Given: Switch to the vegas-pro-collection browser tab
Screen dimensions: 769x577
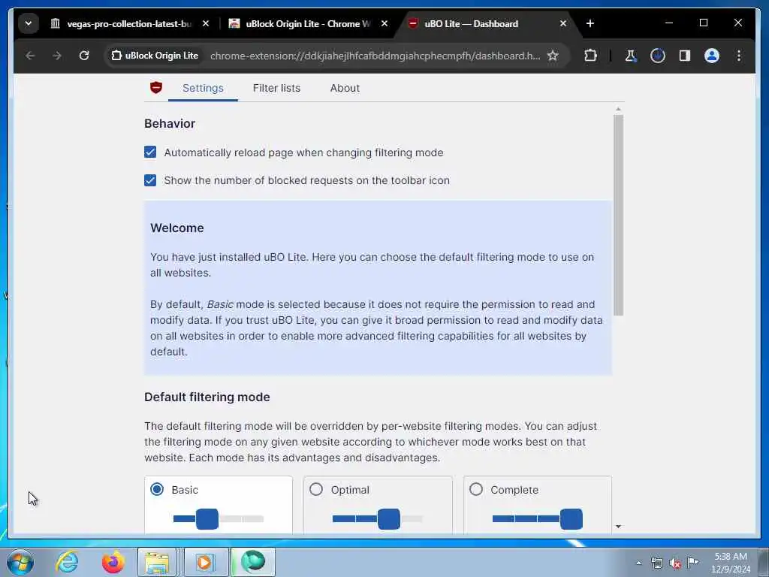Looking at the screenshot, I should pyautogui.click(x=130, y=23).
